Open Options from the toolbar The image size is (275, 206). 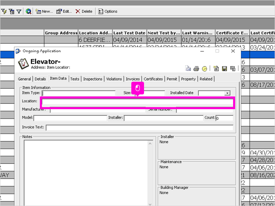108,11
